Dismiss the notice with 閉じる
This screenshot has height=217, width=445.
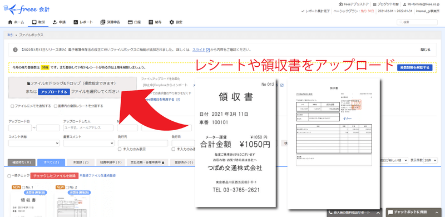pos(425,50)
